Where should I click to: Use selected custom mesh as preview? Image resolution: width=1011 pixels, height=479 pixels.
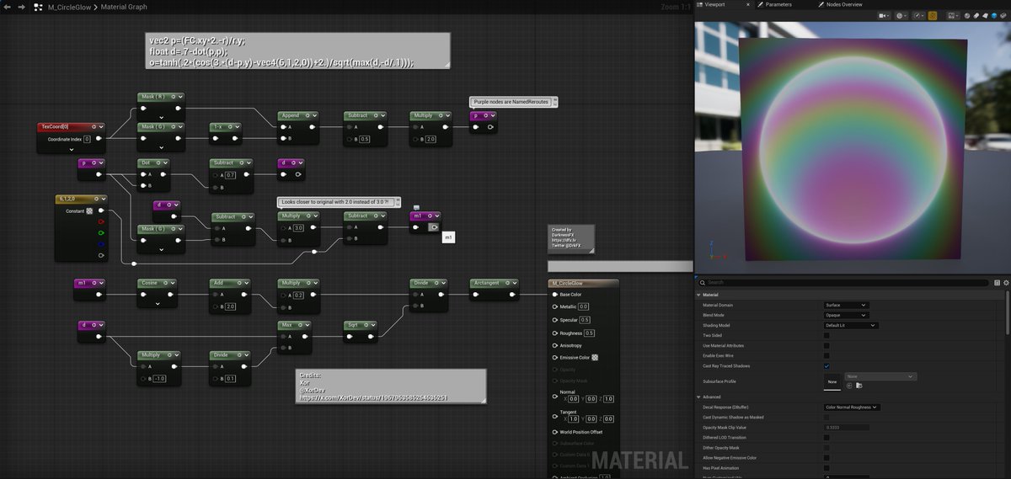click(1003, 15)
